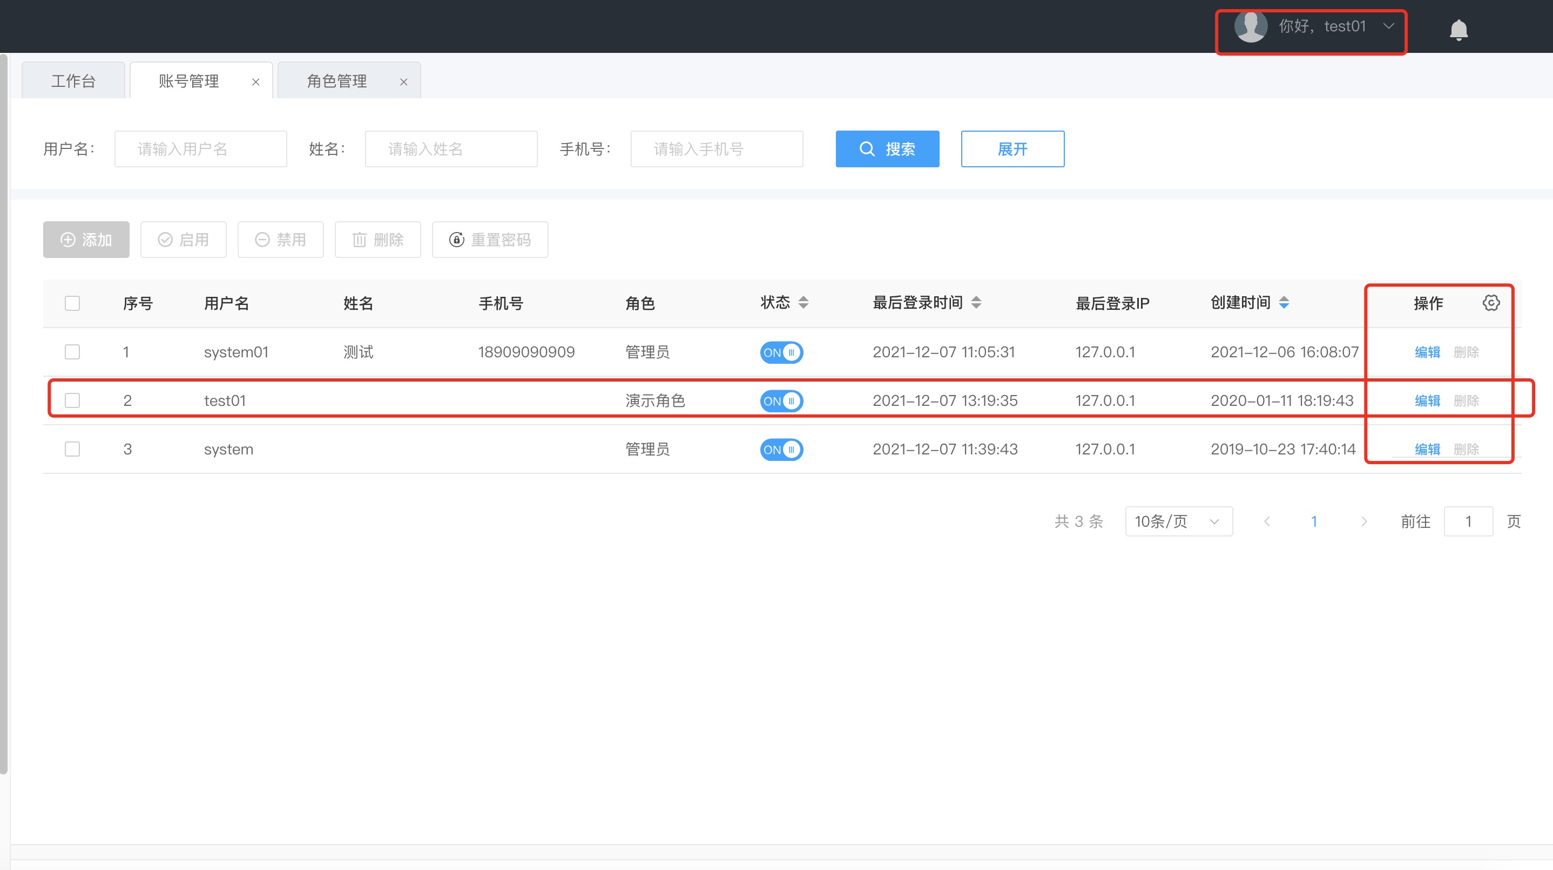Screen dimensions: 1553x870
Task: Sort by 最后登录时间 column arrows
Action: [976, 302]
